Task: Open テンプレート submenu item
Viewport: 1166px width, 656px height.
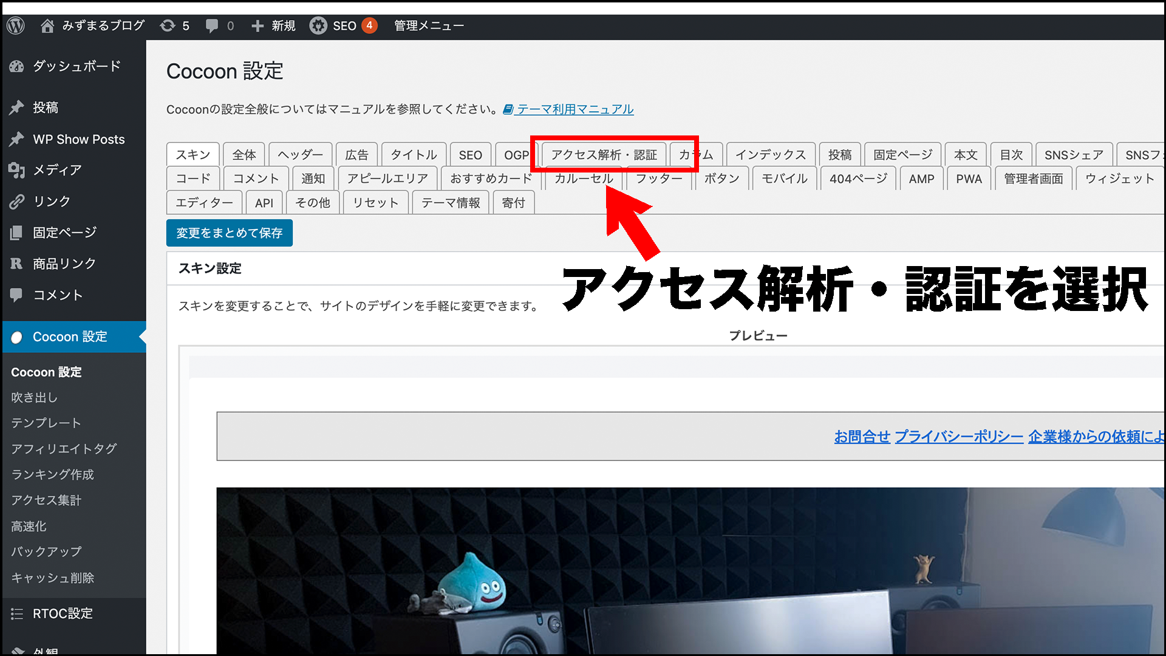Action: [46, 423]
